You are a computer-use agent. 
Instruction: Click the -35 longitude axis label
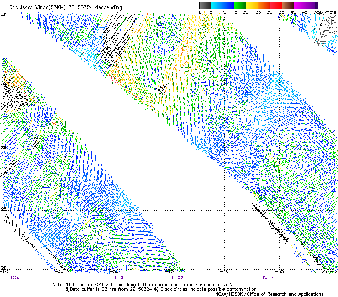280,271
